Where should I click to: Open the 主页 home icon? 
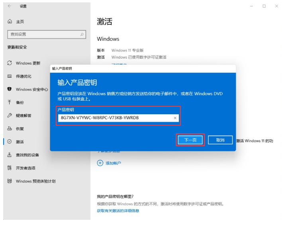tap(10, 22)
